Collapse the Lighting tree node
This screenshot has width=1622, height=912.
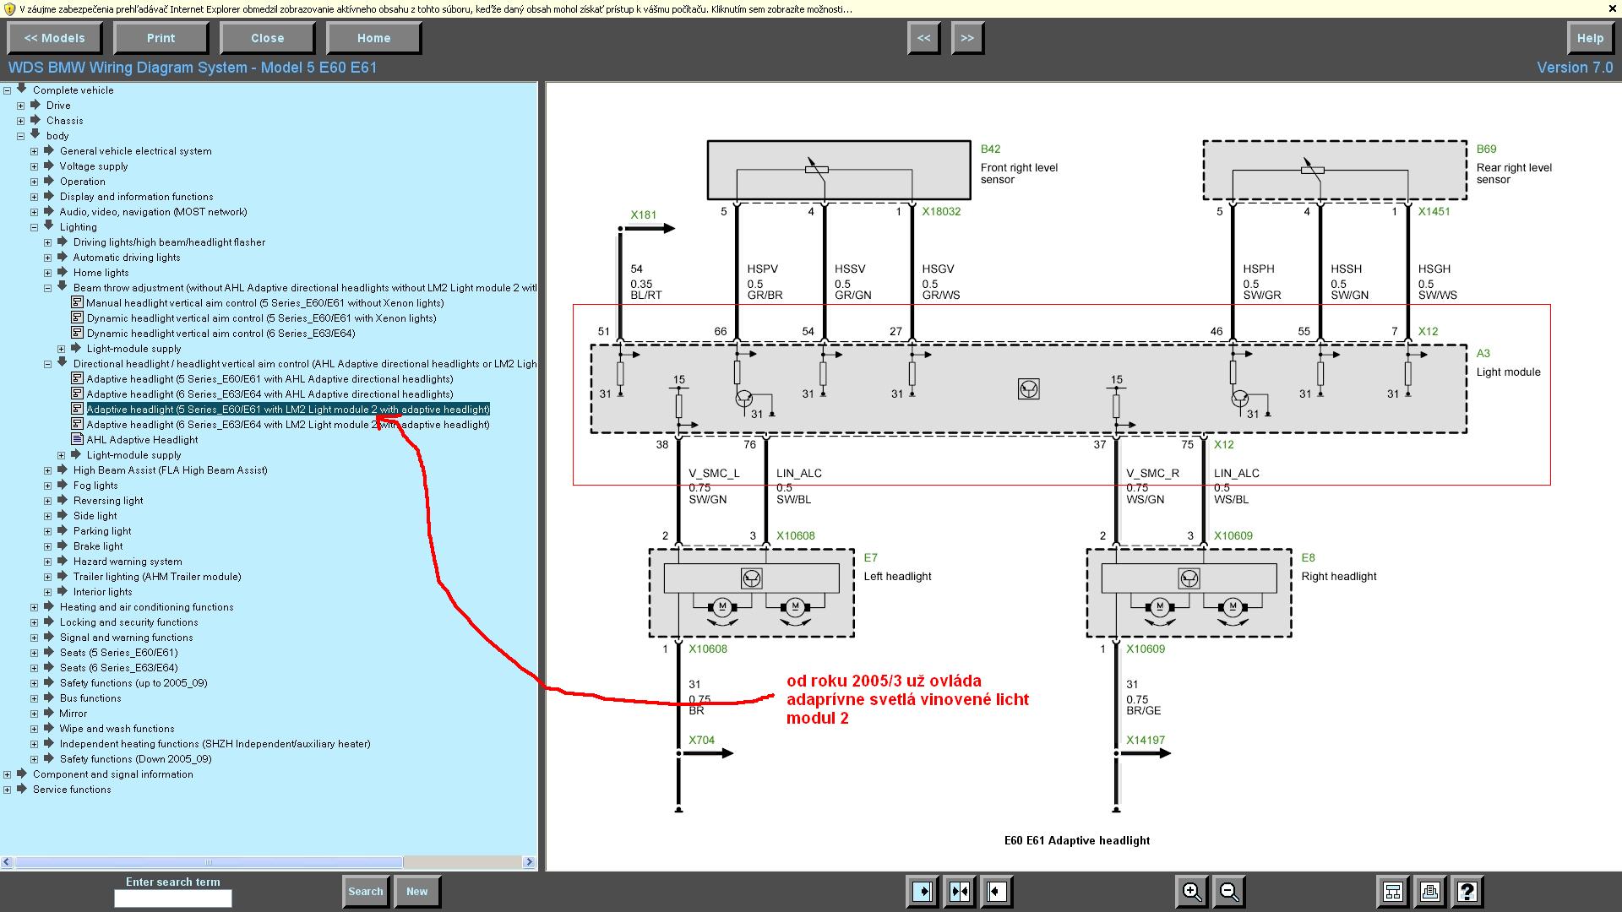(x=34, y=227)
